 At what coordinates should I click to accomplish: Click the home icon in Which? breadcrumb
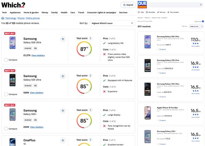pos(3,18)
